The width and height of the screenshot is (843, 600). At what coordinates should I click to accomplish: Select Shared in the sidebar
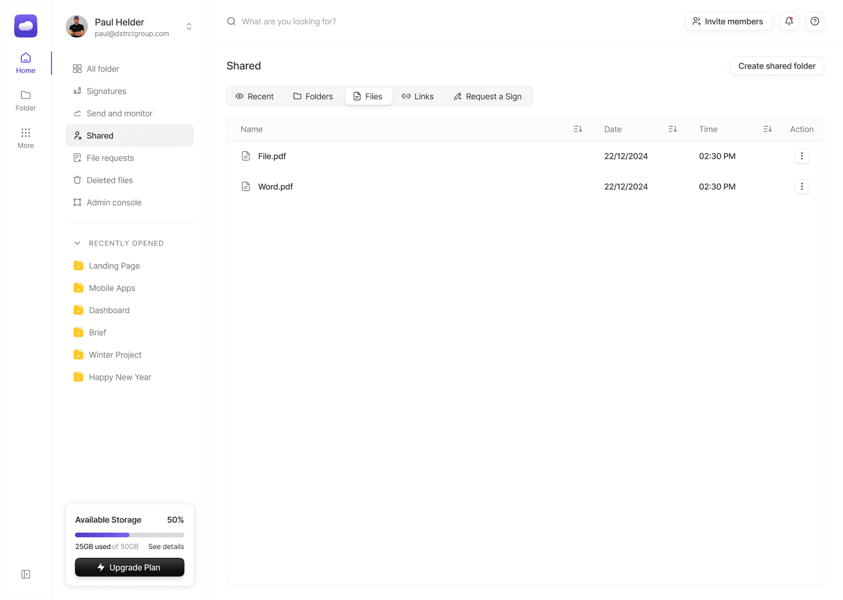[129, 135]
